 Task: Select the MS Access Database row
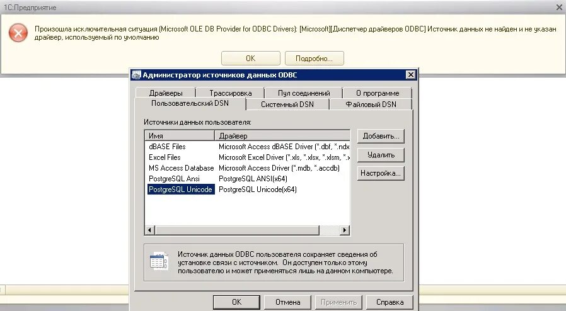coord(181,168)
